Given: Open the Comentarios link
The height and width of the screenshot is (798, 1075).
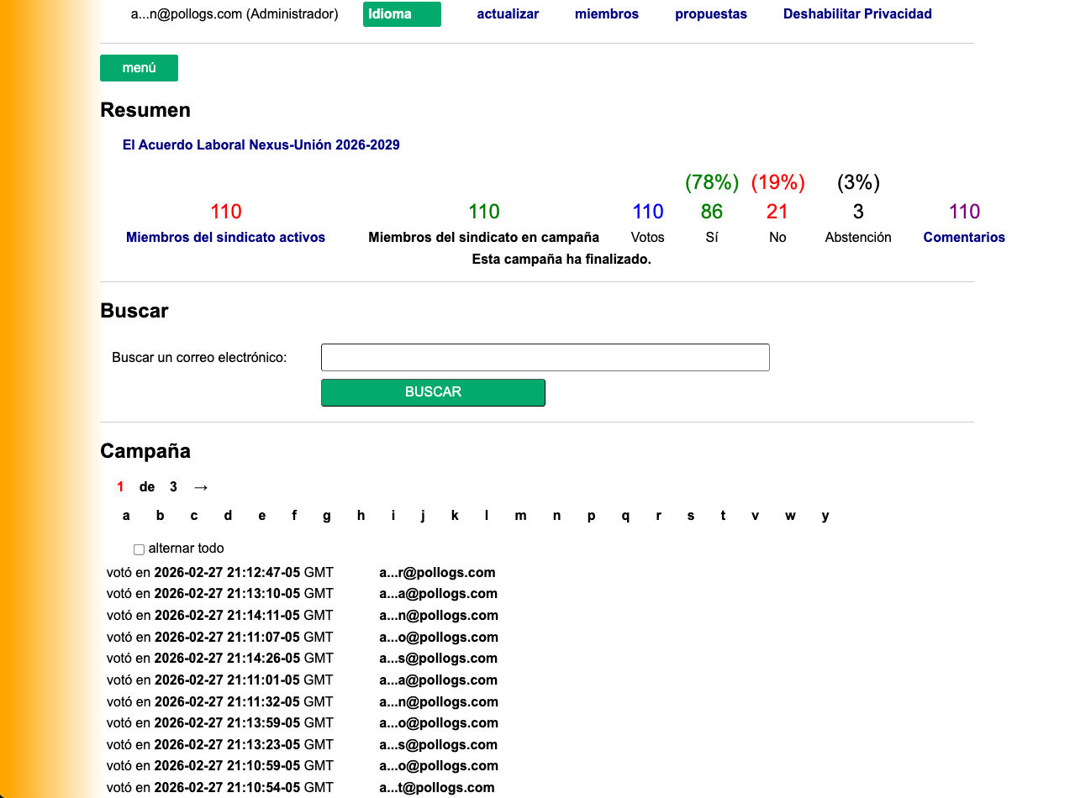Looking at the screenshot, I should (963, 238).
